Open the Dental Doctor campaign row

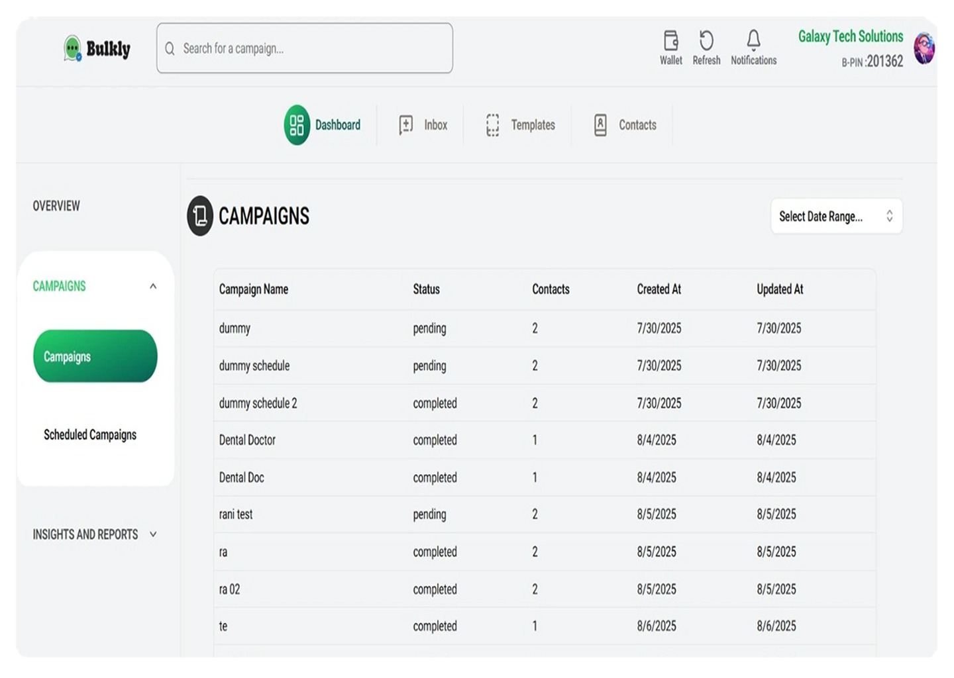coord(247,440)
